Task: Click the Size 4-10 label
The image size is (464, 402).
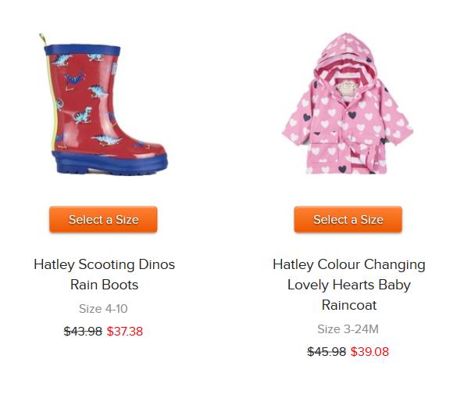Action: (103, 309)
